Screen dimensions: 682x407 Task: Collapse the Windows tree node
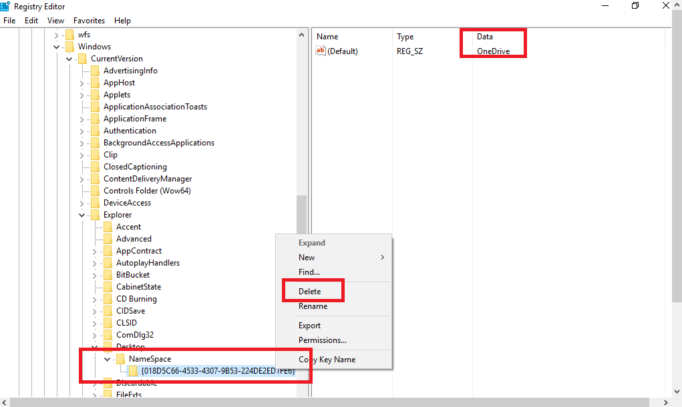(x=57, y=46)
